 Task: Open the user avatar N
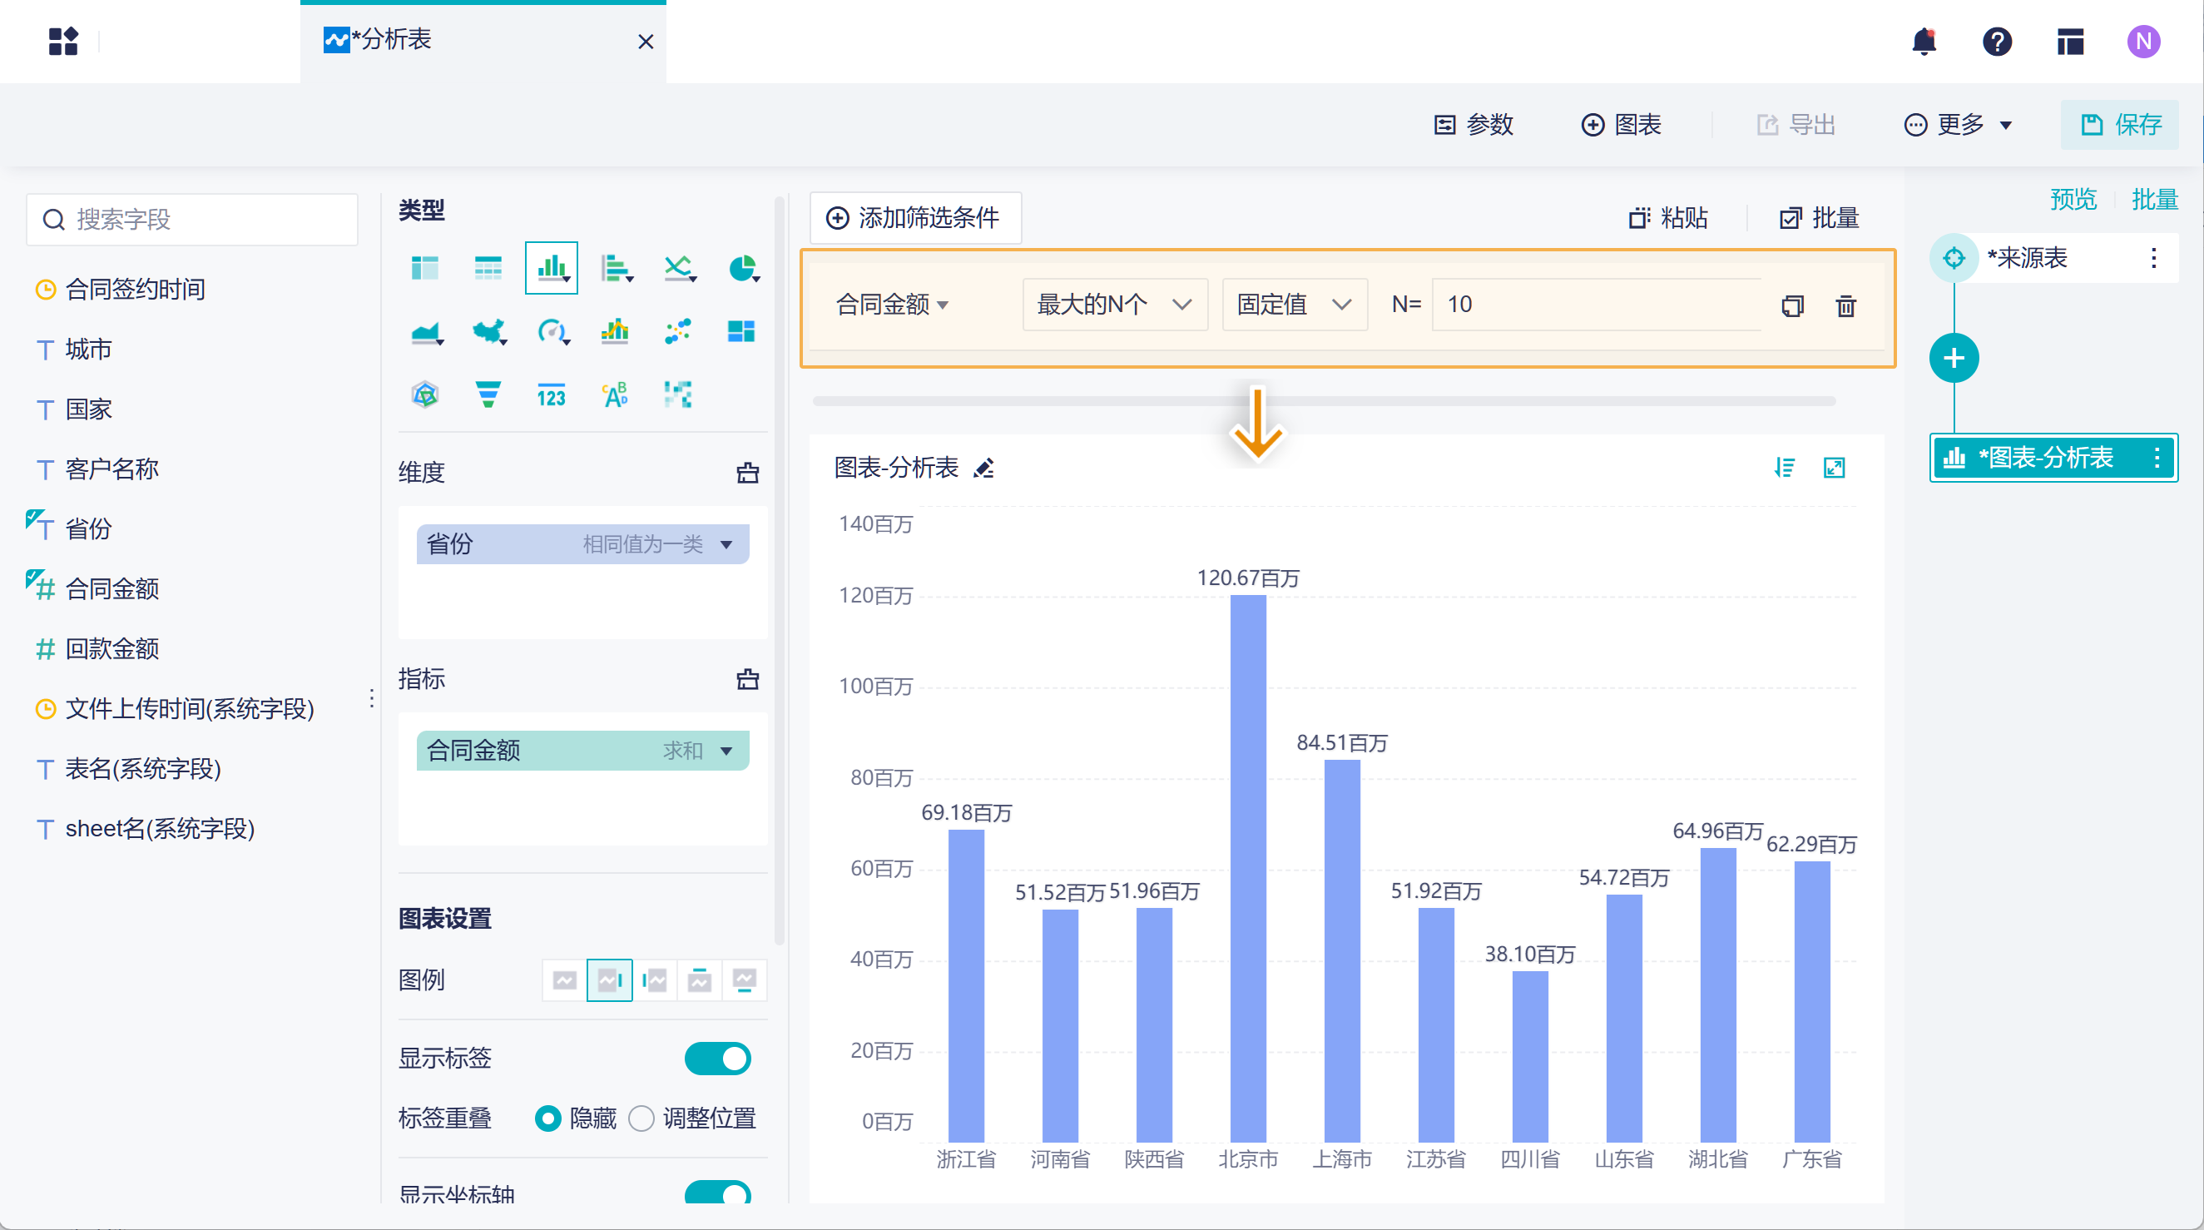pos(2143,41)
